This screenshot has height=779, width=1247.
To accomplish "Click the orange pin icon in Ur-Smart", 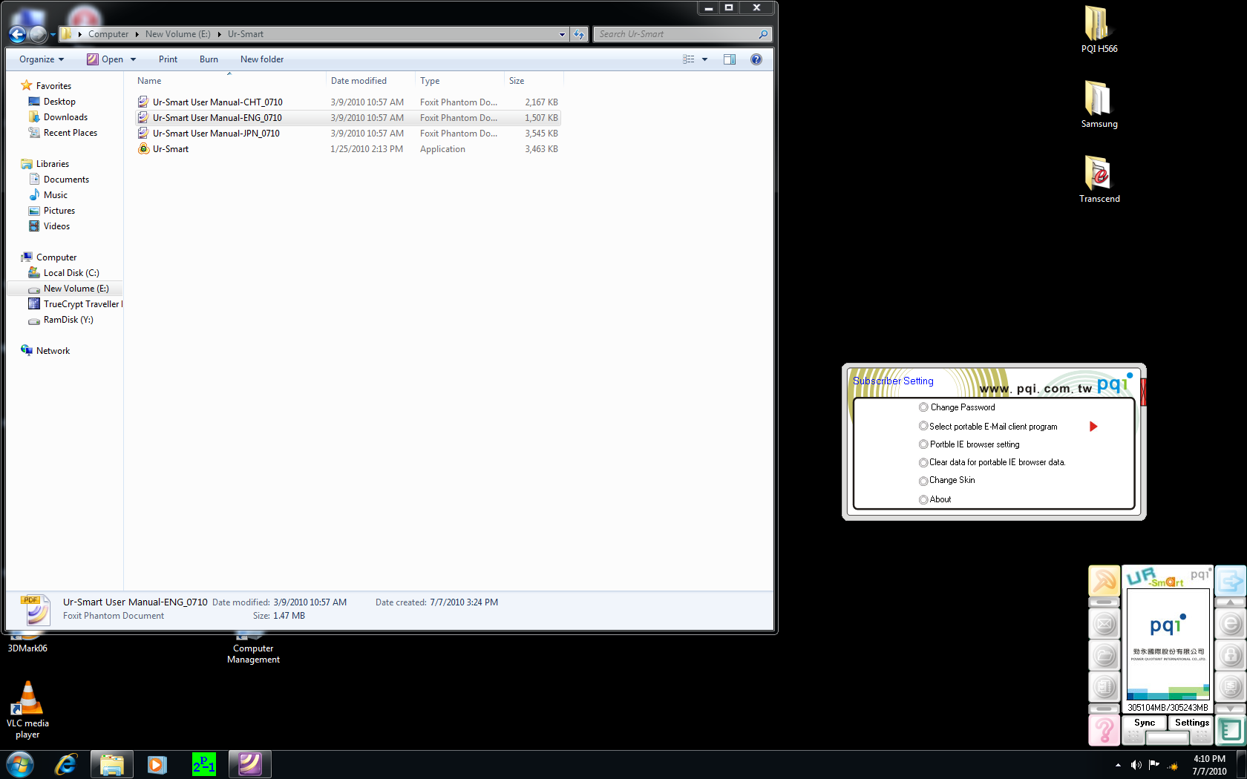I will (1104, 580).
